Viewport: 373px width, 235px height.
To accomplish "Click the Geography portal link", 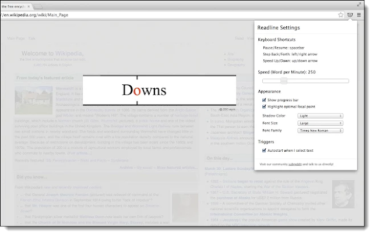I will (x=236, y=65).
